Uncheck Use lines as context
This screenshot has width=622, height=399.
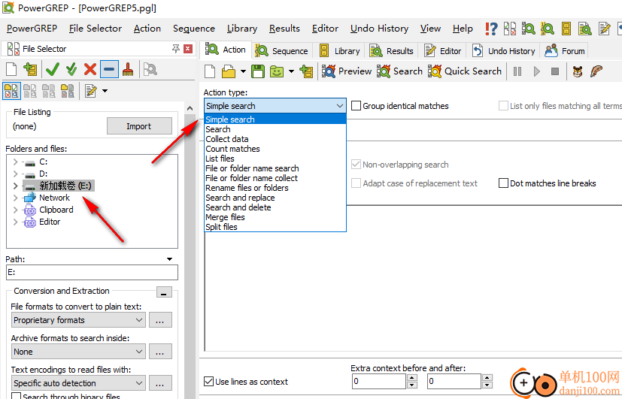[208, 382]
